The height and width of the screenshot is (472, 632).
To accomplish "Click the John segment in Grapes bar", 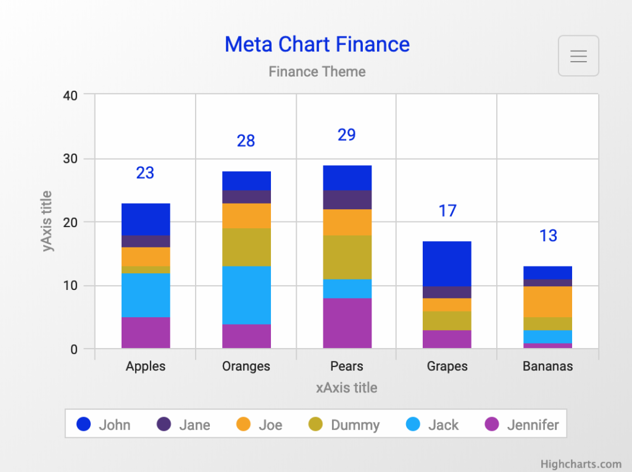I will pyautogui.click(x=447, y=263).
